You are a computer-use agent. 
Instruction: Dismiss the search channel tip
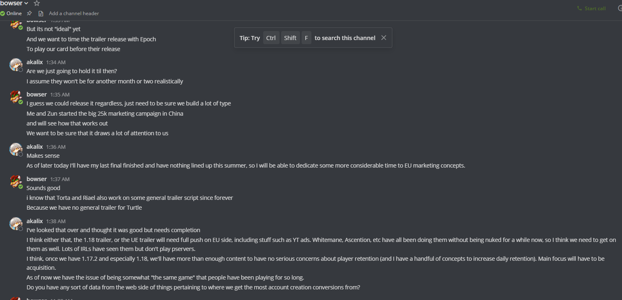(383, 38)
